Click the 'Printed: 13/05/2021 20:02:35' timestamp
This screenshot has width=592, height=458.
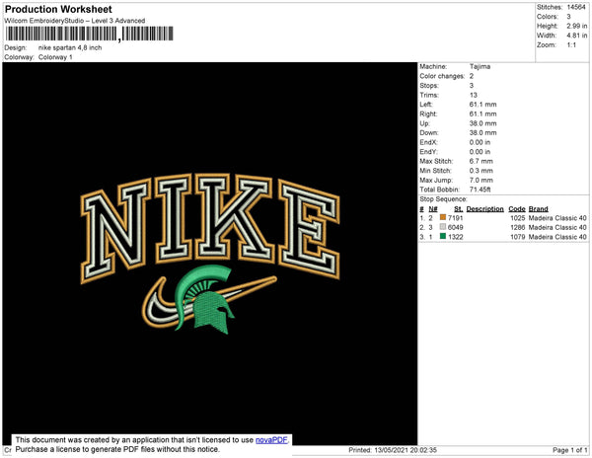(x=393, y=450)
